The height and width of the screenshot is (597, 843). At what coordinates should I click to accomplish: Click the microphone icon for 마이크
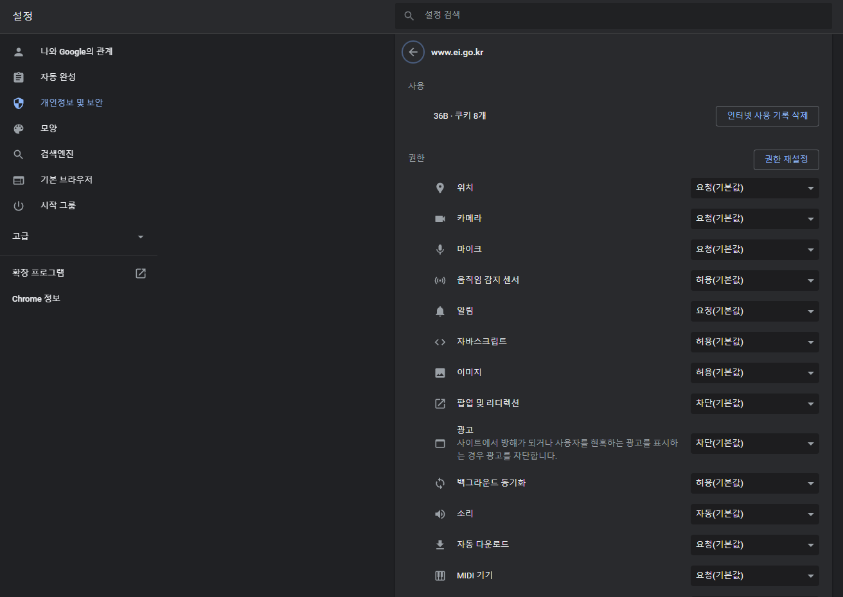point(440,250)
